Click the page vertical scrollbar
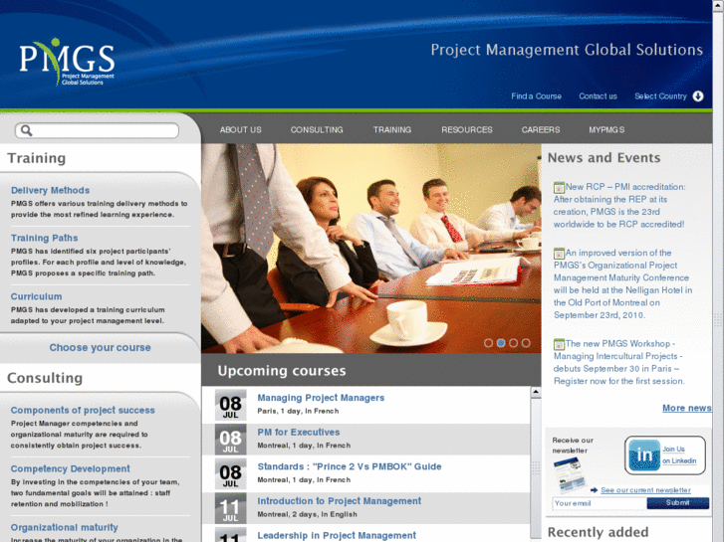 coord(718,271)
